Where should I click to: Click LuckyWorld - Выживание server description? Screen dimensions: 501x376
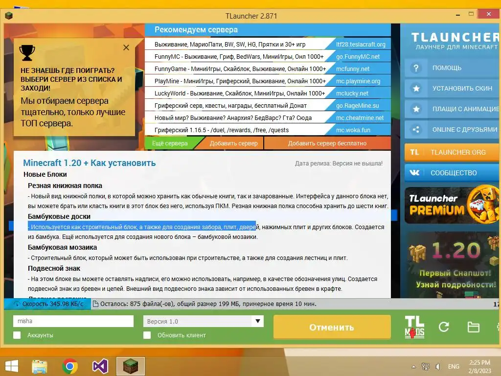[240, 94]
